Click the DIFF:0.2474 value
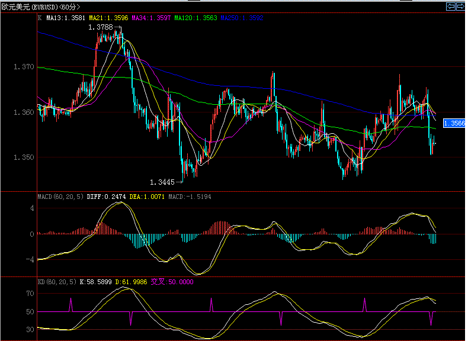The height and width of the screenshot is (341, 468). [x=106, y=197]
